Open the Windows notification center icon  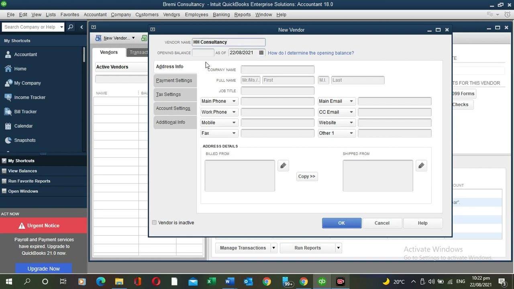(502, 282)
